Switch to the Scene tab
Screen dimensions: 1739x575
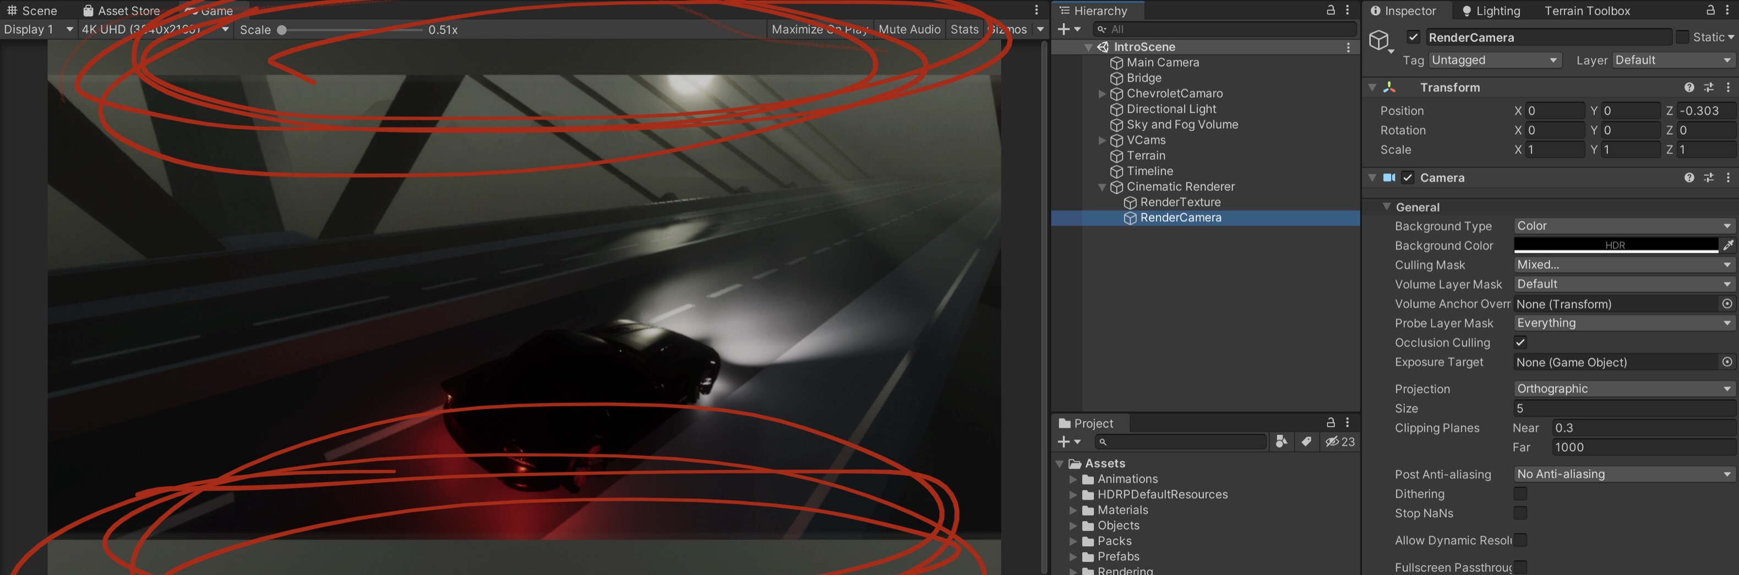point(32,11)
